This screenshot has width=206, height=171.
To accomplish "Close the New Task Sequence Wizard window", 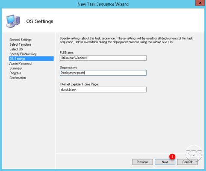I will click(200, 3).
